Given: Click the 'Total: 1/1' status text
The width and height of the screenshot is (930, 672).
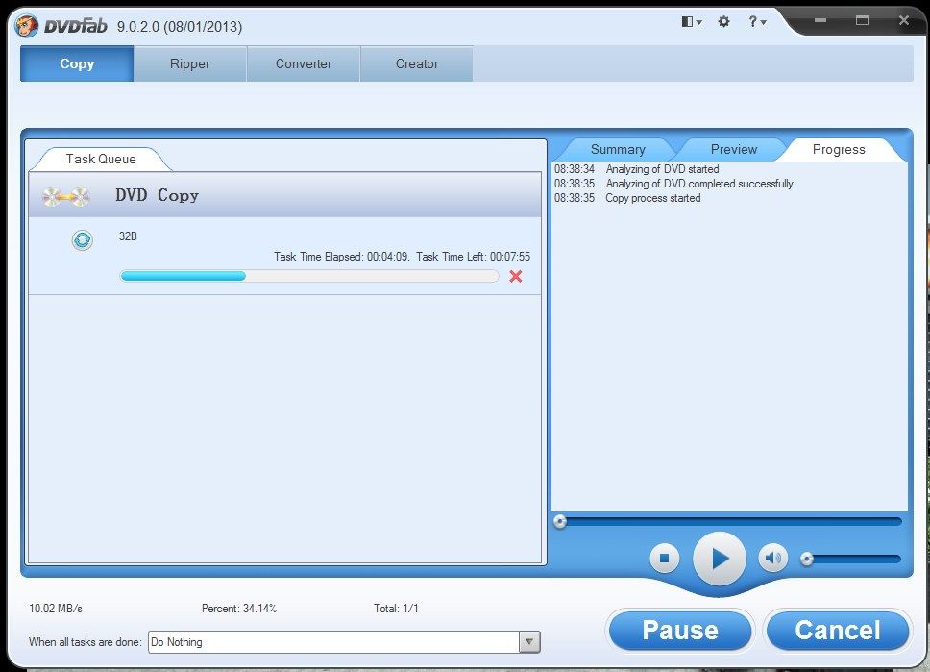Looking at the screenshot, I should (396, 609).
